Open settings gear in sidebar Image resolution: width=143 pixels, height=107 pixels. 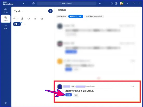coord(5,103)
